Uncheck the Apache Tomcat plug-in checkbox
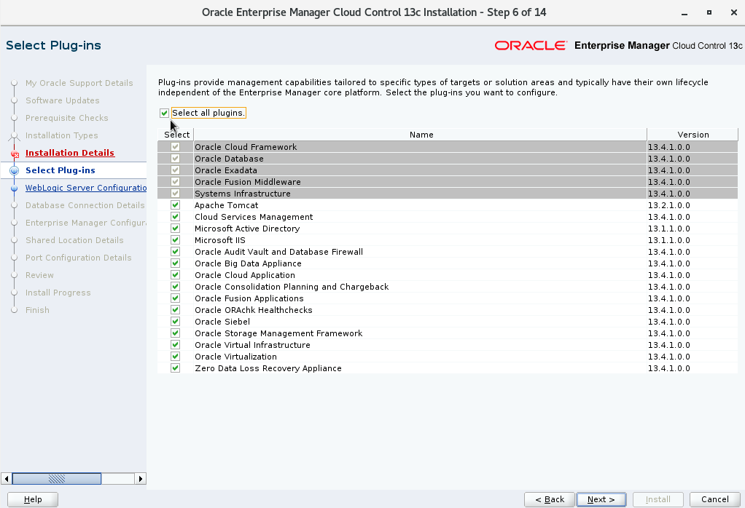This screenshot has height=508, width=745. point(176,205)
